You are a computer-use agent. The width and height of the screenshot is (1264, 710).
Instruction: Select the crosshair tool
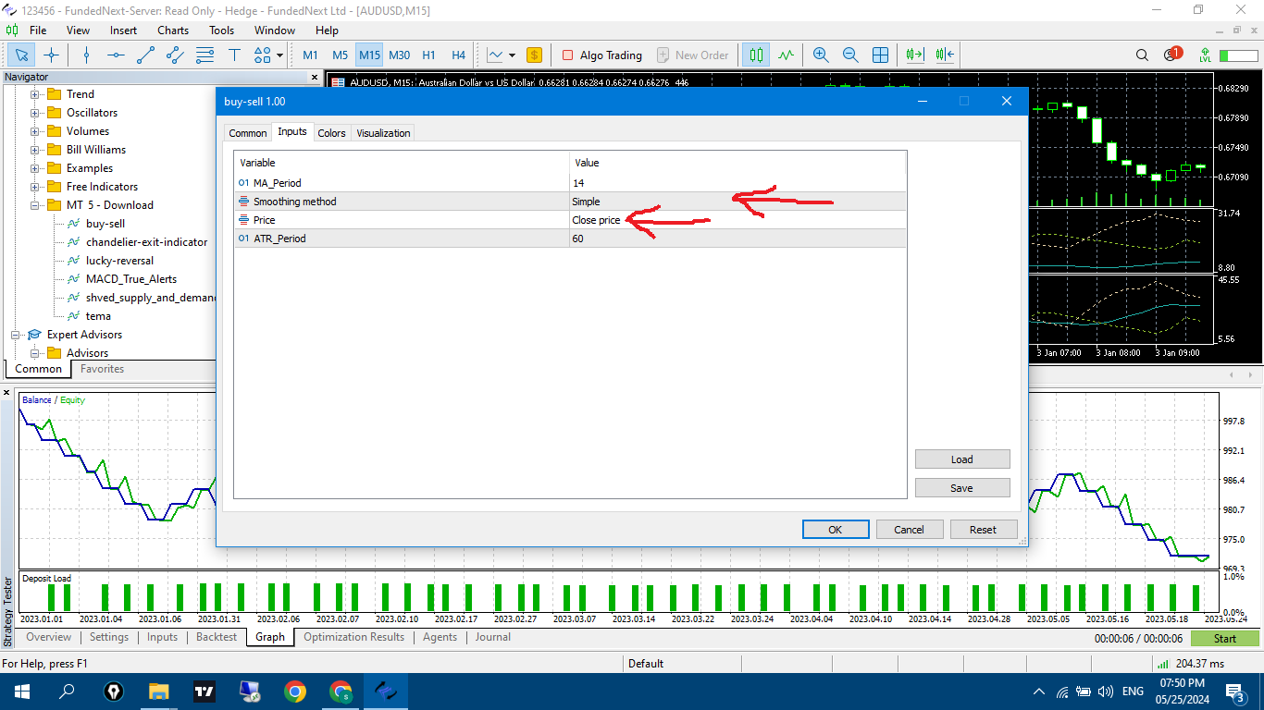pos(52,55)
